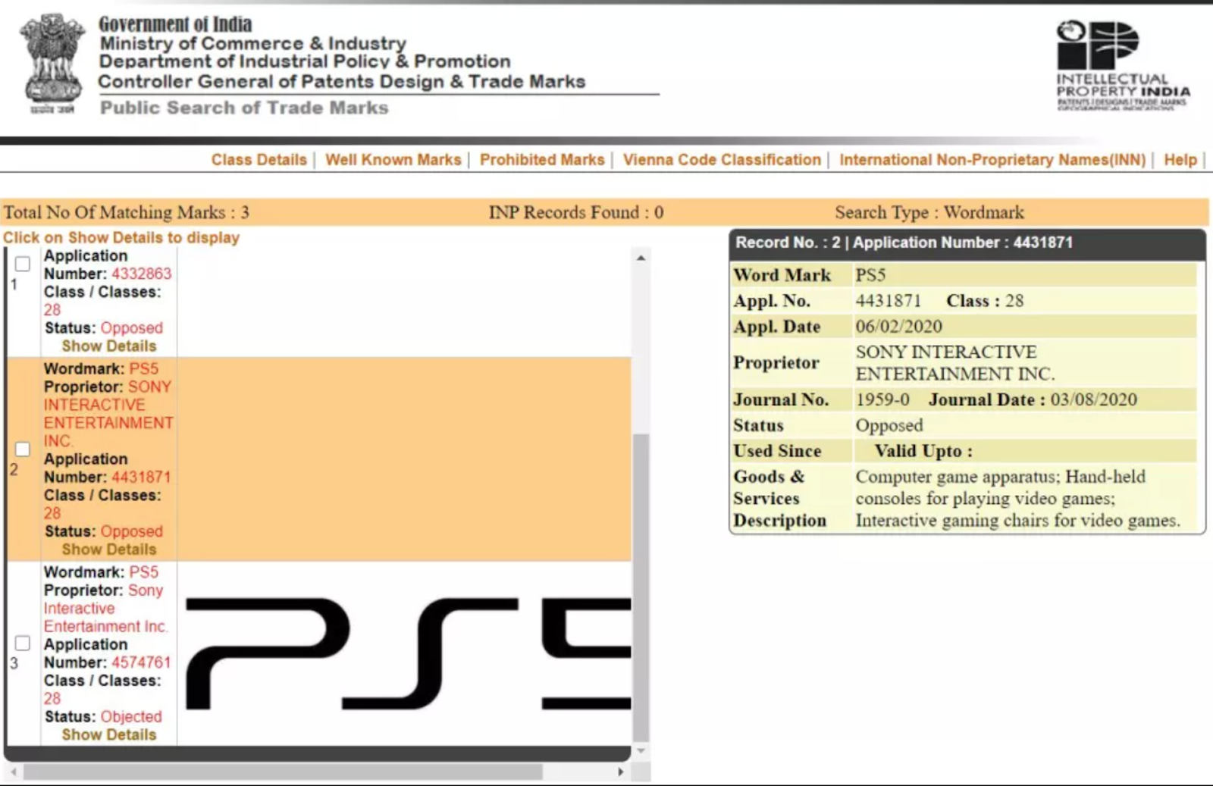1213x786 pixels.
Task: Click the 'Objected' status of record 3
Action: [x=131, y=717]
